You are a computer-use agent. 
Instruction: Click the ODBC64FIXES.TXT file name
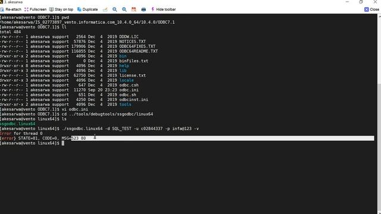coord(138,46)
